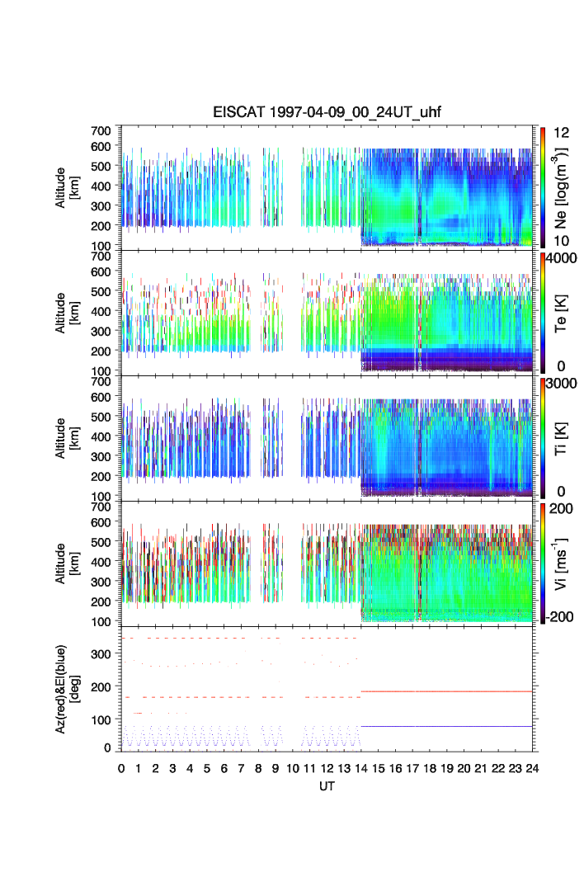The height and width of the screenshot is (877, 584).
Task: Click the 24 tick label on UT axis
Action: [x=532, y=768]
